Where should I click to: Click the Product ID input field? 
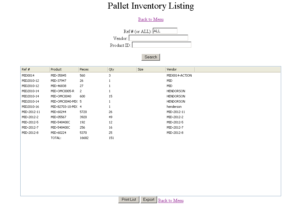click(x=161, y=45)
